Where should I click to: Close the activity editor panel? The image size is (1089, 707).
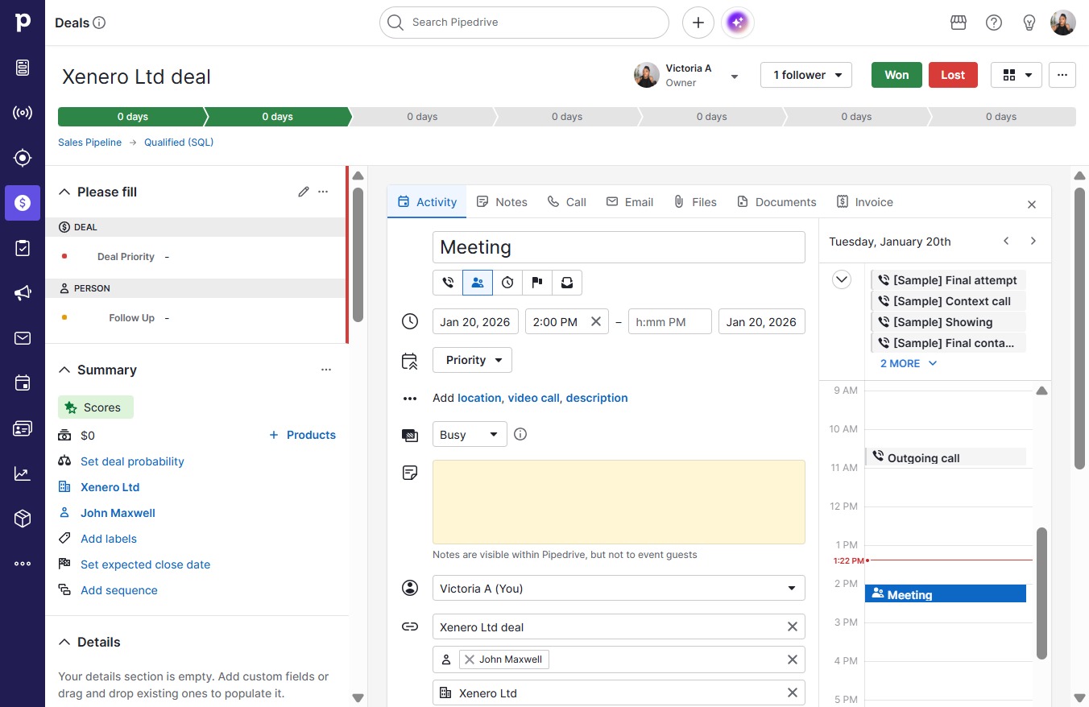click(x=1032, y=205)
